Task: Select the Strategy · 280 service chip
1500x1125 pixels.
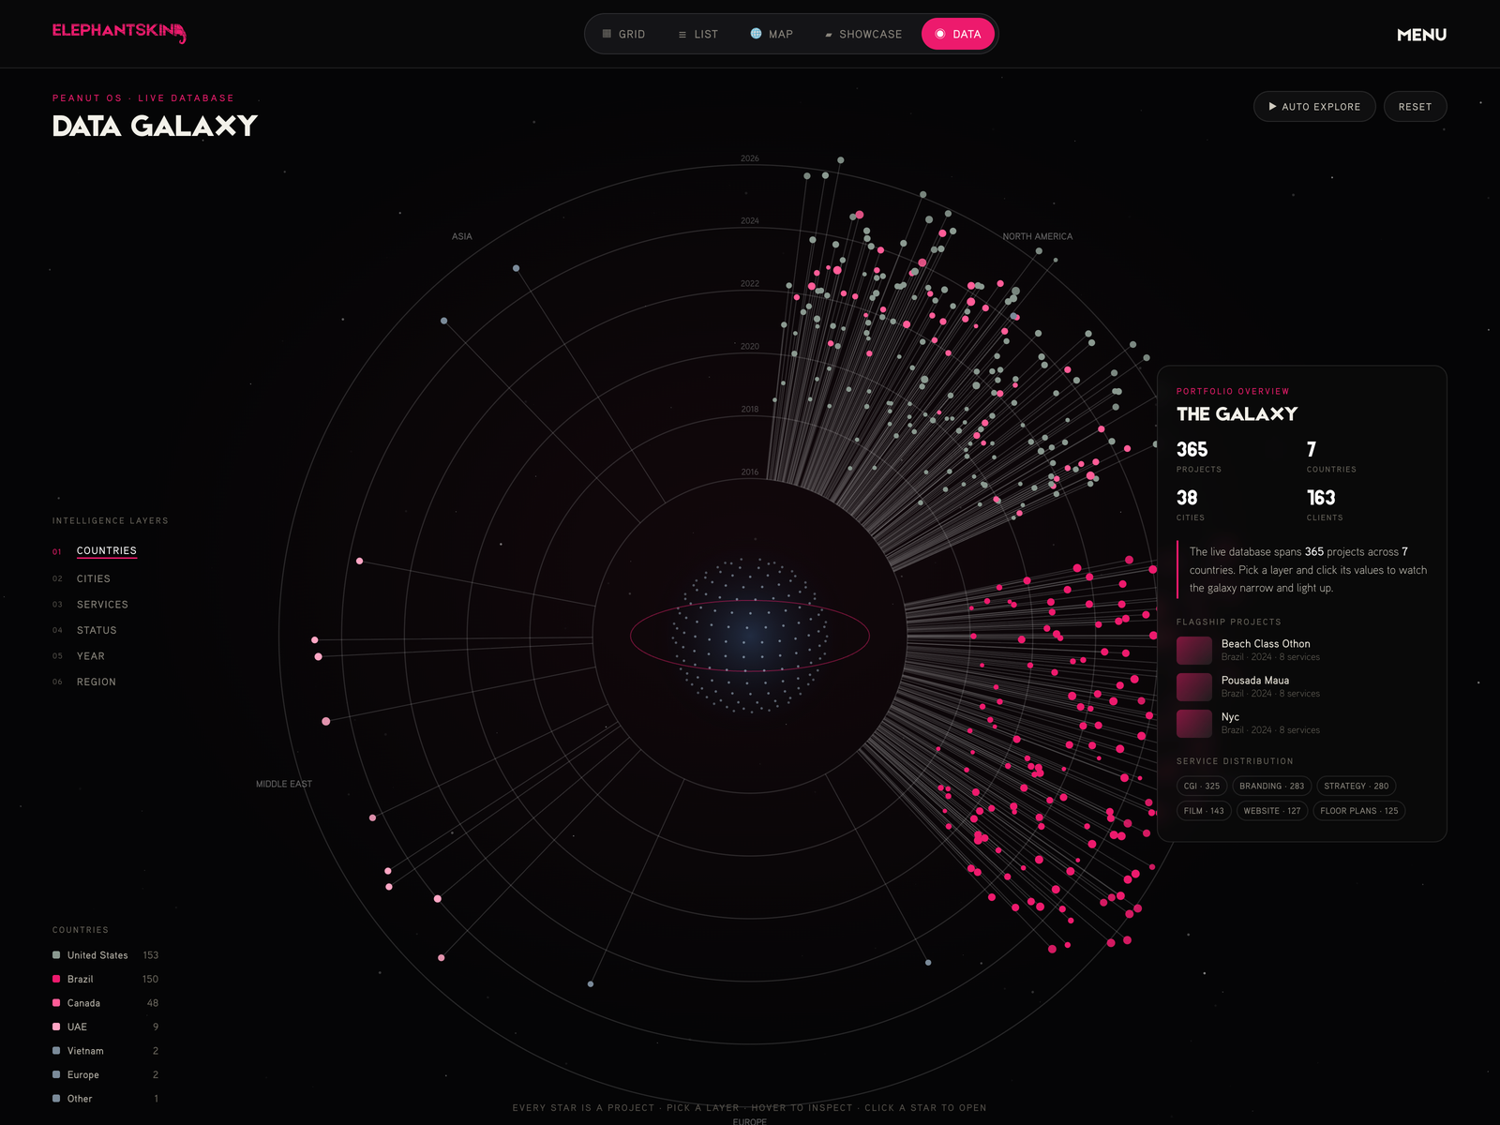Action: (1357, 786)
